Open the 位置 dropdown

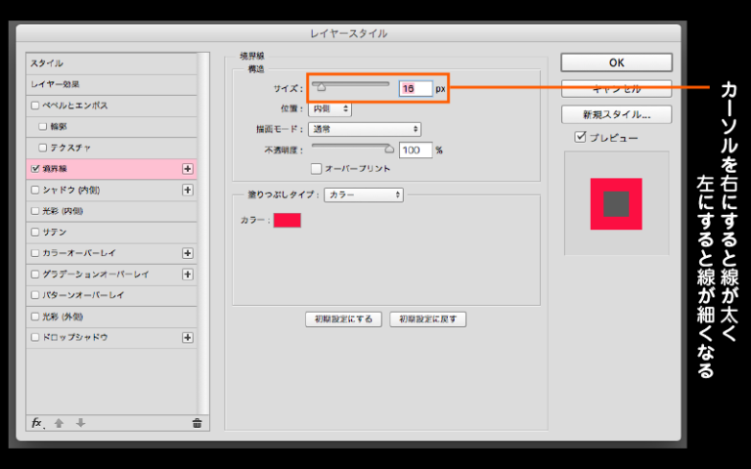[330, 108]
